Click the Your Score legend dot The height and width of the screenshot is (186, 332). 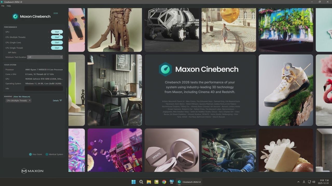click(30, 154)
